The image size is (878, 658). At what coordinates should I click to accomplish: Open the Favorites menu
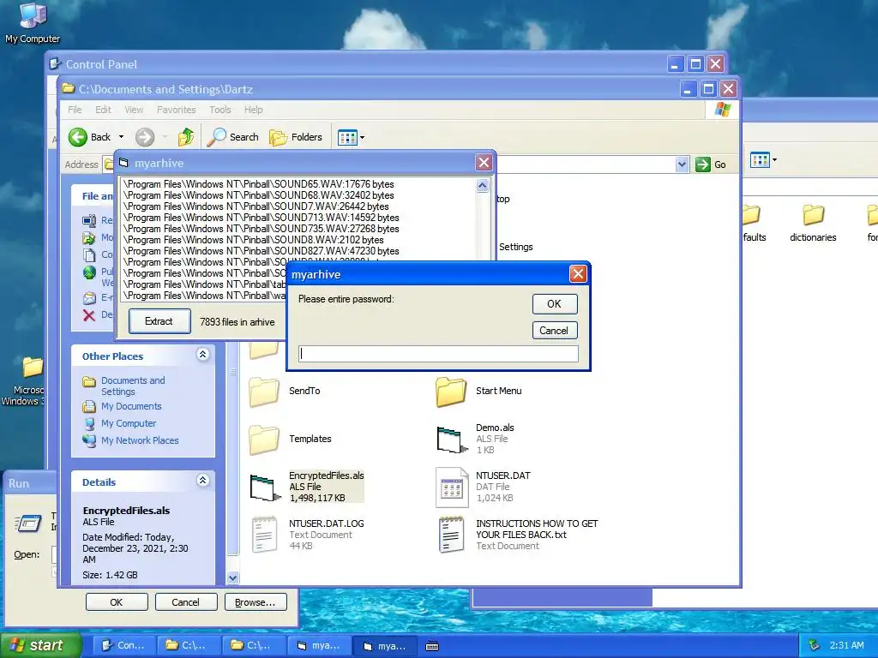click(177, 110)
